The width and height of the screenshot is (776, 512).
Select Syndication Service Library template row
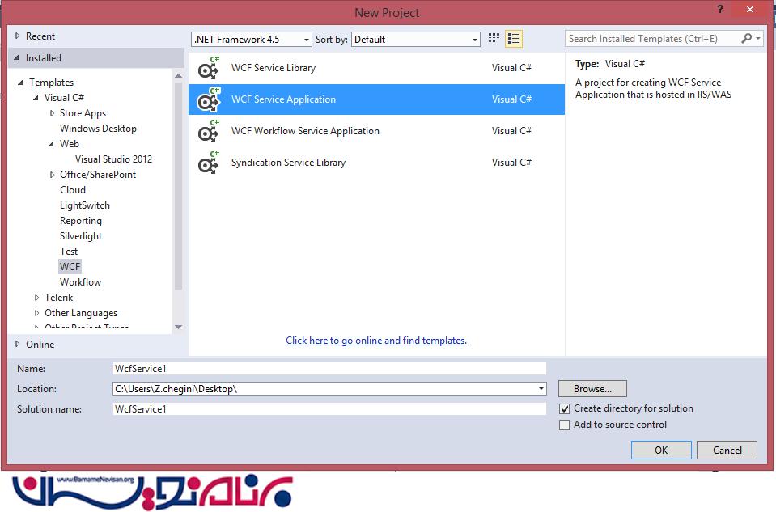(376, 163)
